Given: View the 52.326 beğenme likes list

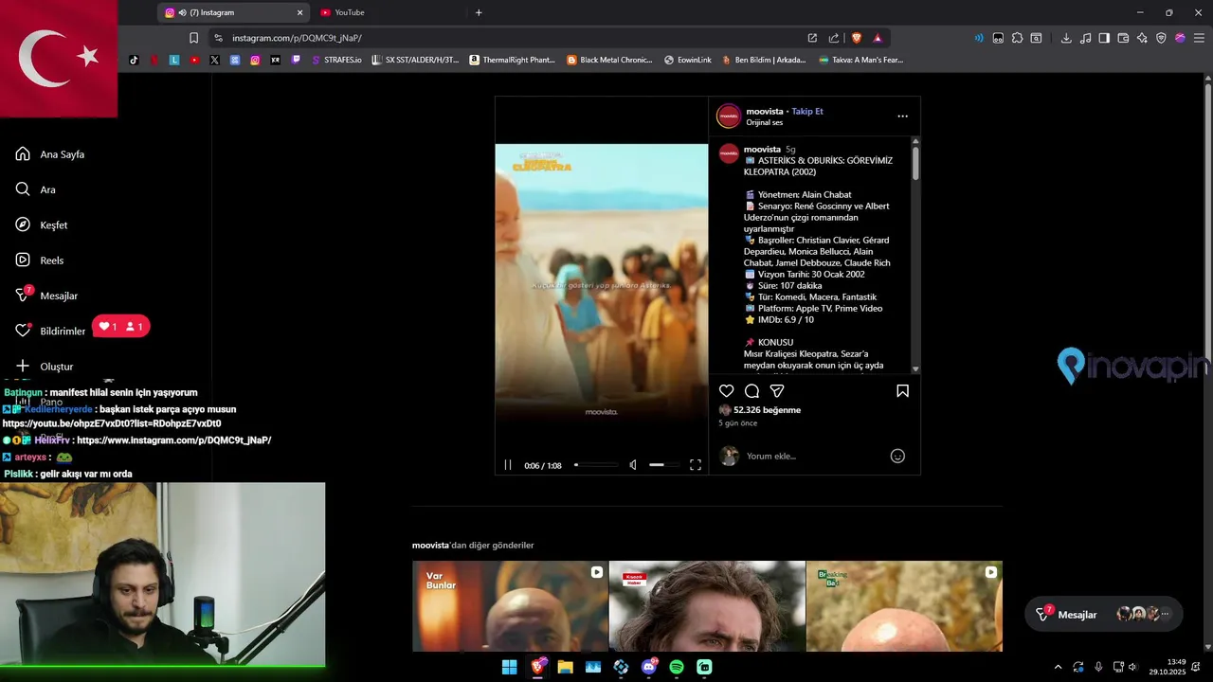Looking at the screenshot, I should (x=767, y=410).
